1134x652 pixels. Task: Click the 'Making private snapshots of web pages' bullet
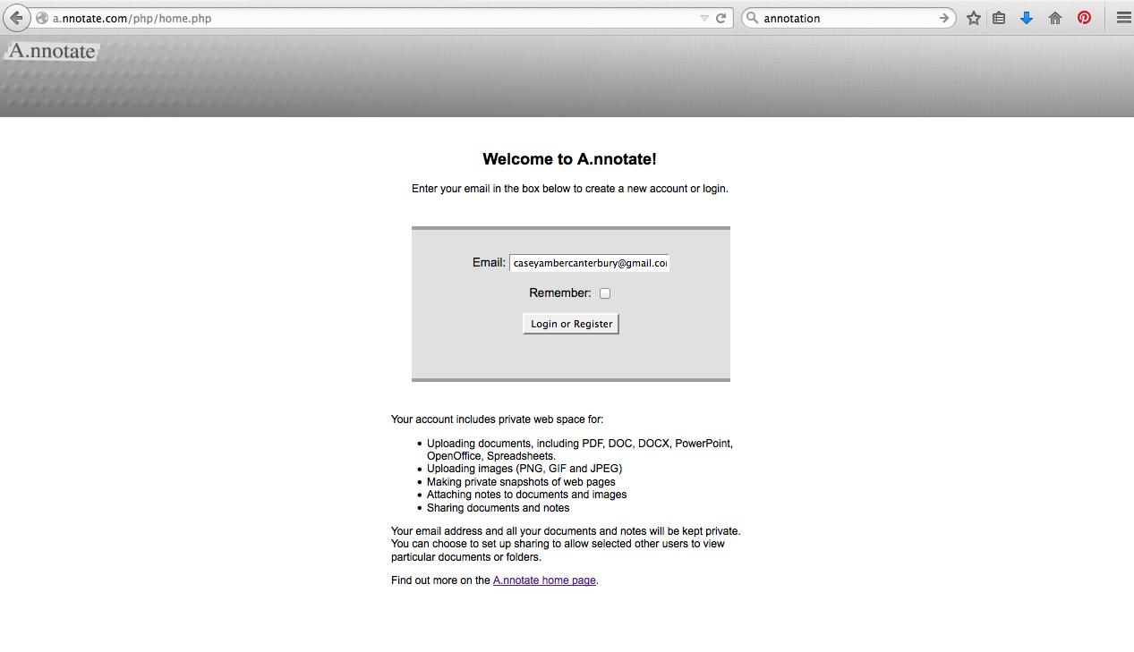coord(521,482)
